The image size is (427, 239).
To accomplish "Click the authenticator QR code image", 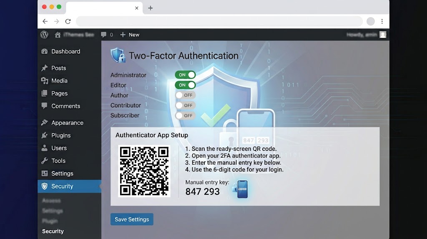I will (x=144, y=171).
